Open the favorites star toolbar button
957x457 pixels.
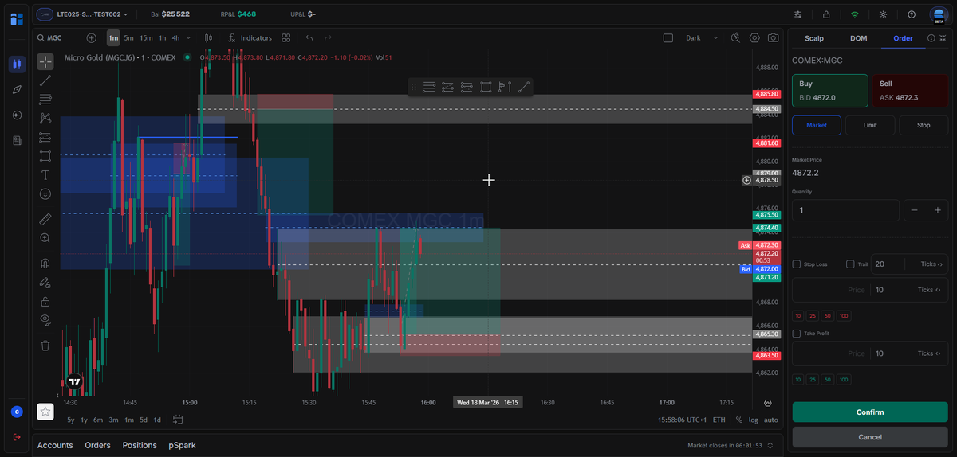point(45,412)
